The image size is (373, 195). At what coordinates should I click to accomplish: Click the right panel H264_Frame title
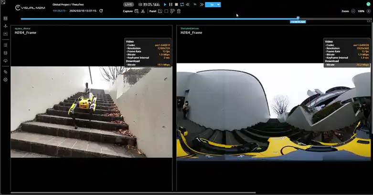click(191, 32)
